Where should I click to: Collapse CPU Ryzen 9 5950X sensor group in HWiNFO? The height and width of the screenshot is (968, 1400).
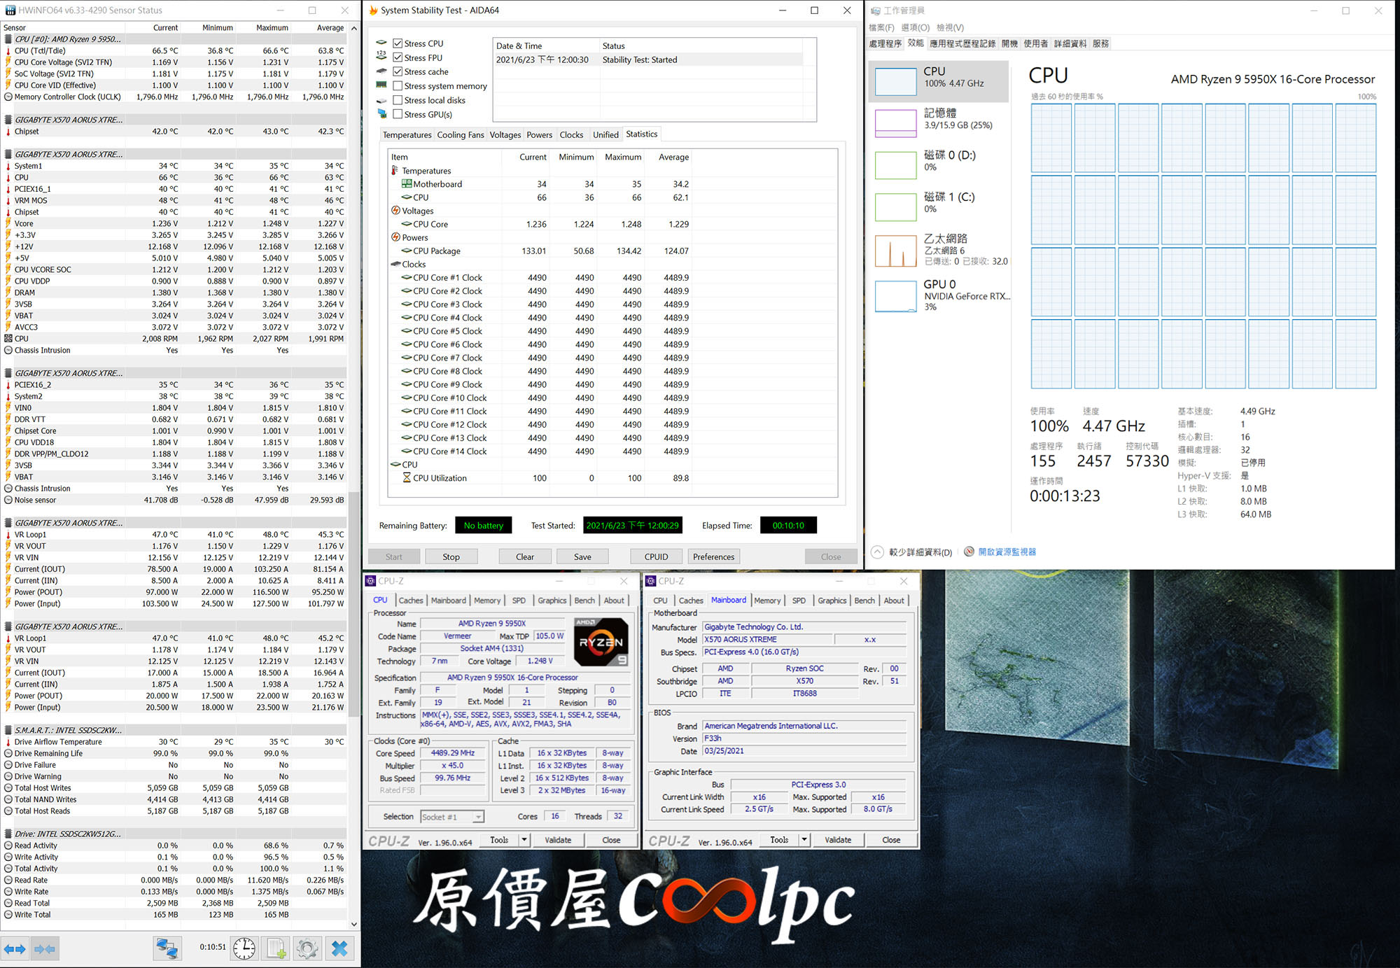tap(8, 39)
